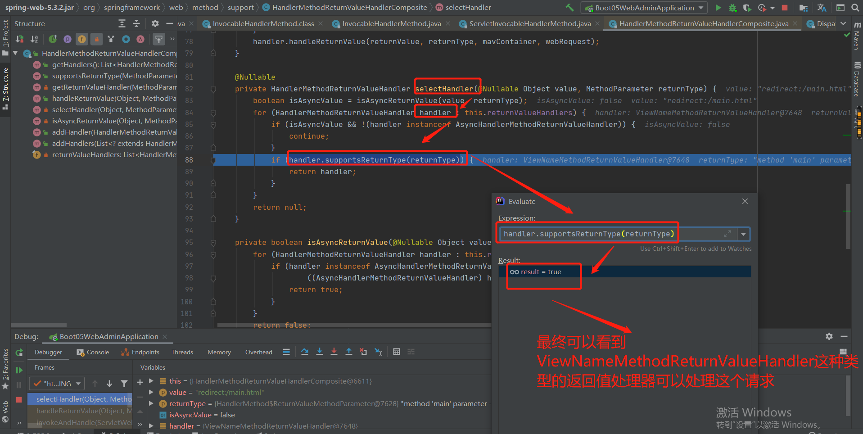The image size is (863, 434).
Task: Show hidden editor tabs dropdown chevron
Action: pyautogui.click(x=843, y=23)
